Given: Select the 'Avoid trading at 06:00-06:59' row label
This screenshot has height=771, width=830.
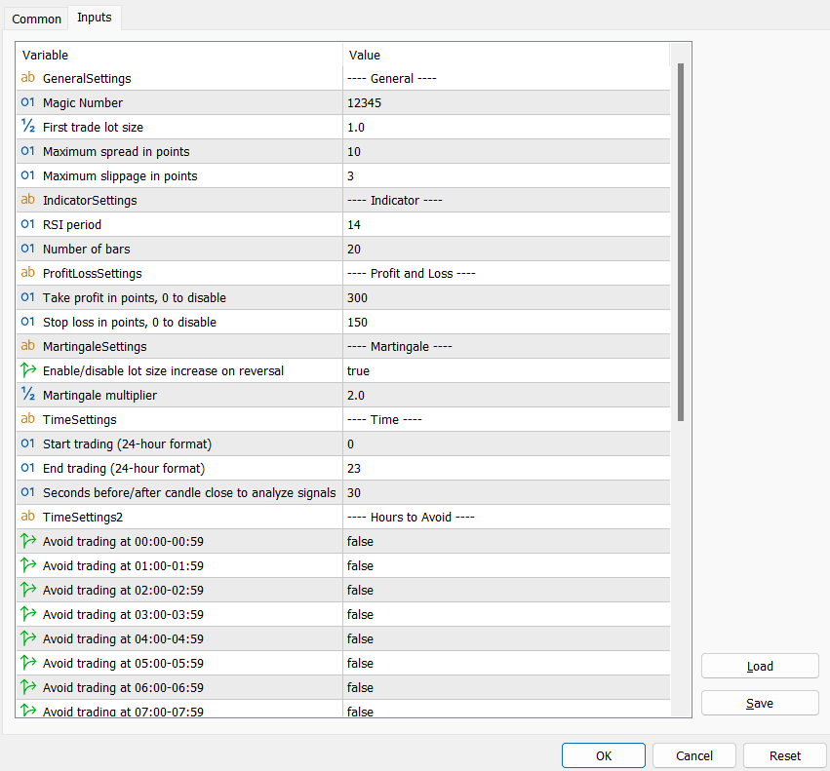Looking at the screenshot, I should tap(123, 687).
